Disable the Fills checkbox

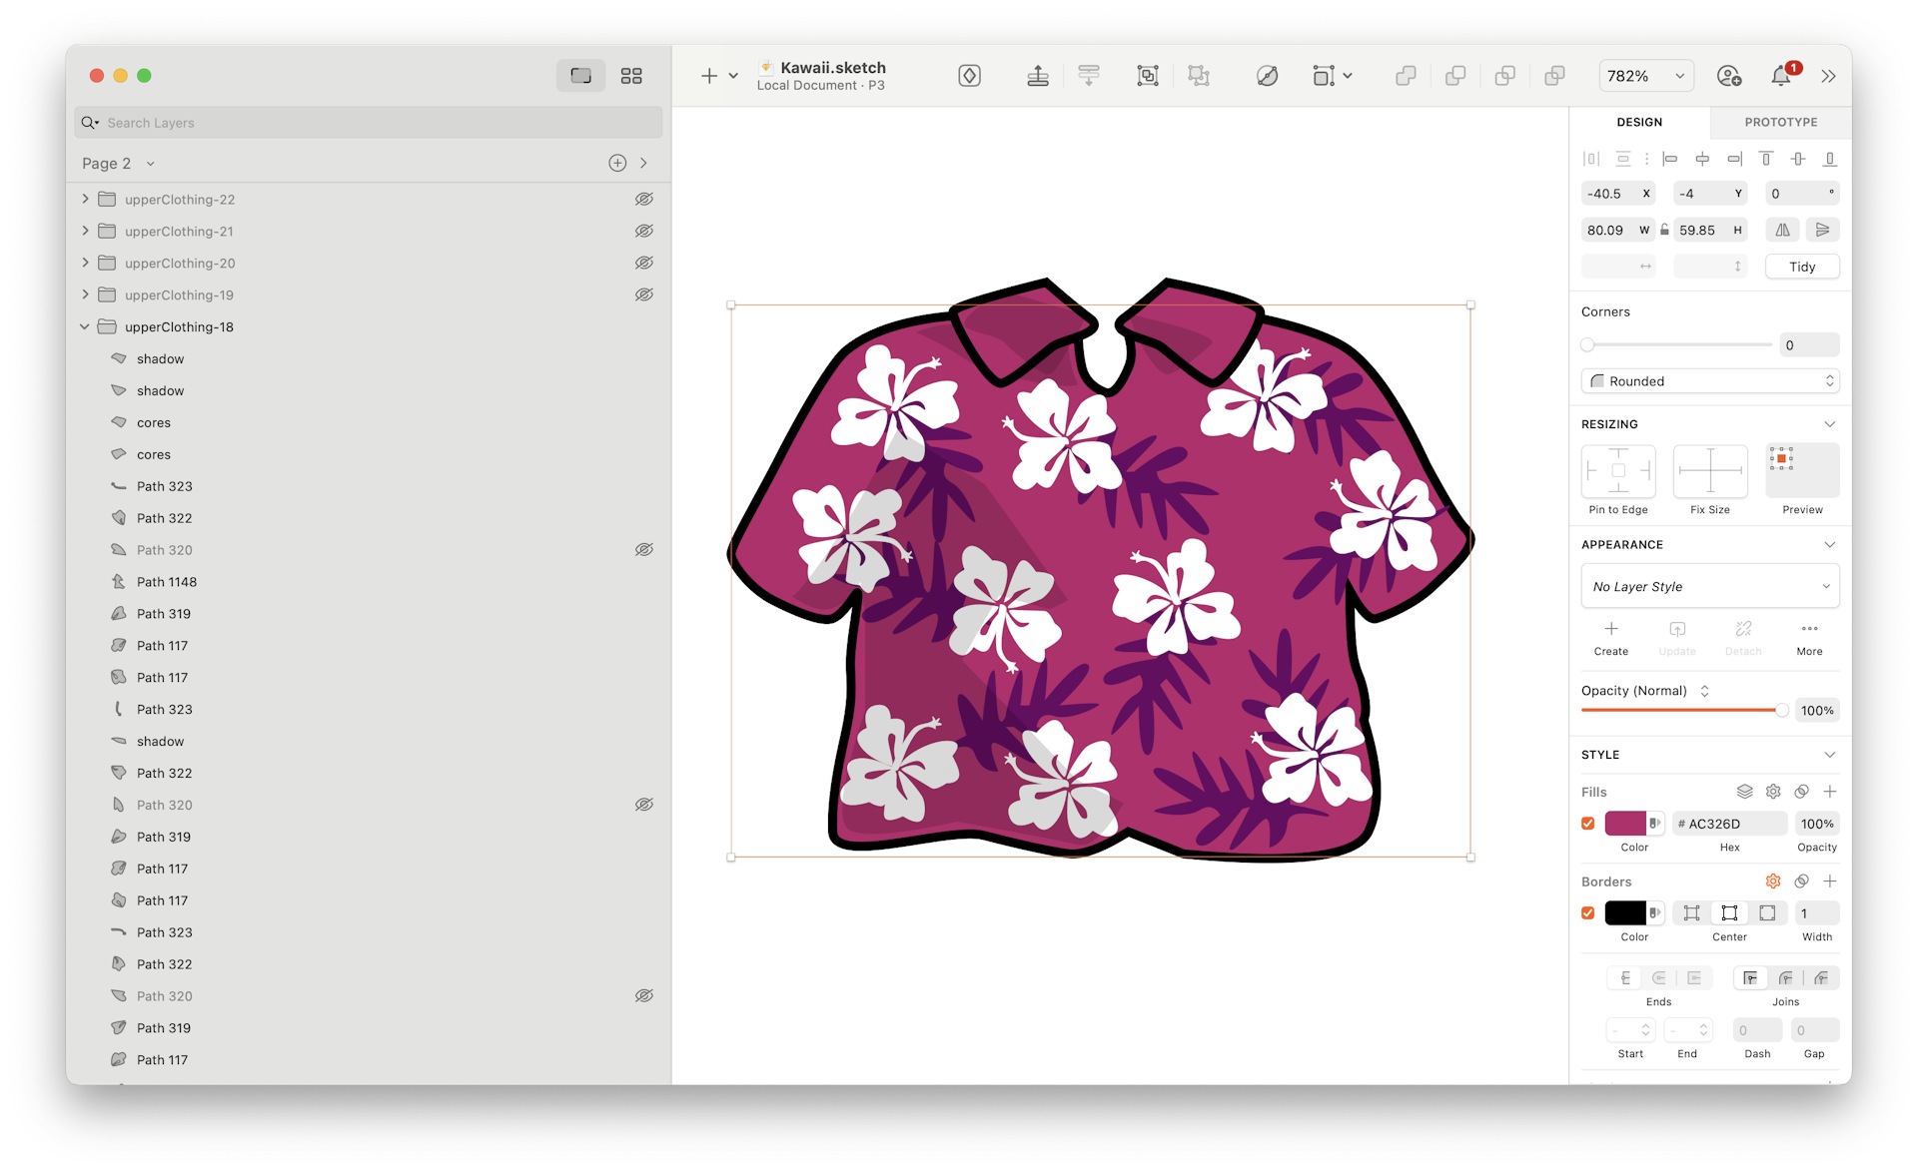click(x=1587, y=823)
